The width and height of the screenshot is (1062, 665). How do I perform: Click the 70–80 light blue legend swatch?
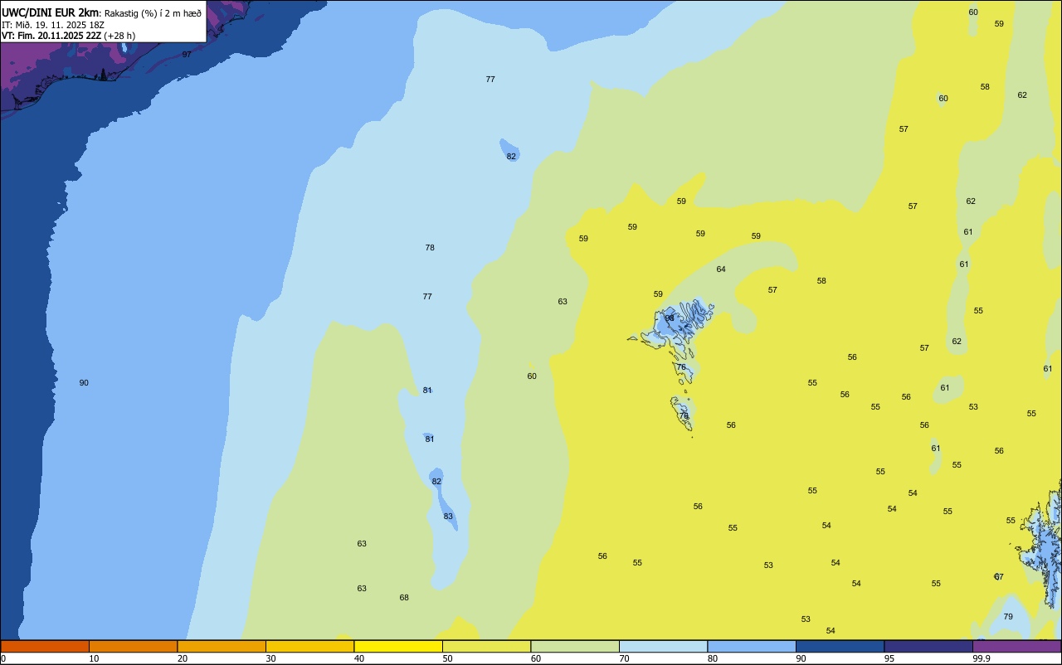pos(663,646)
